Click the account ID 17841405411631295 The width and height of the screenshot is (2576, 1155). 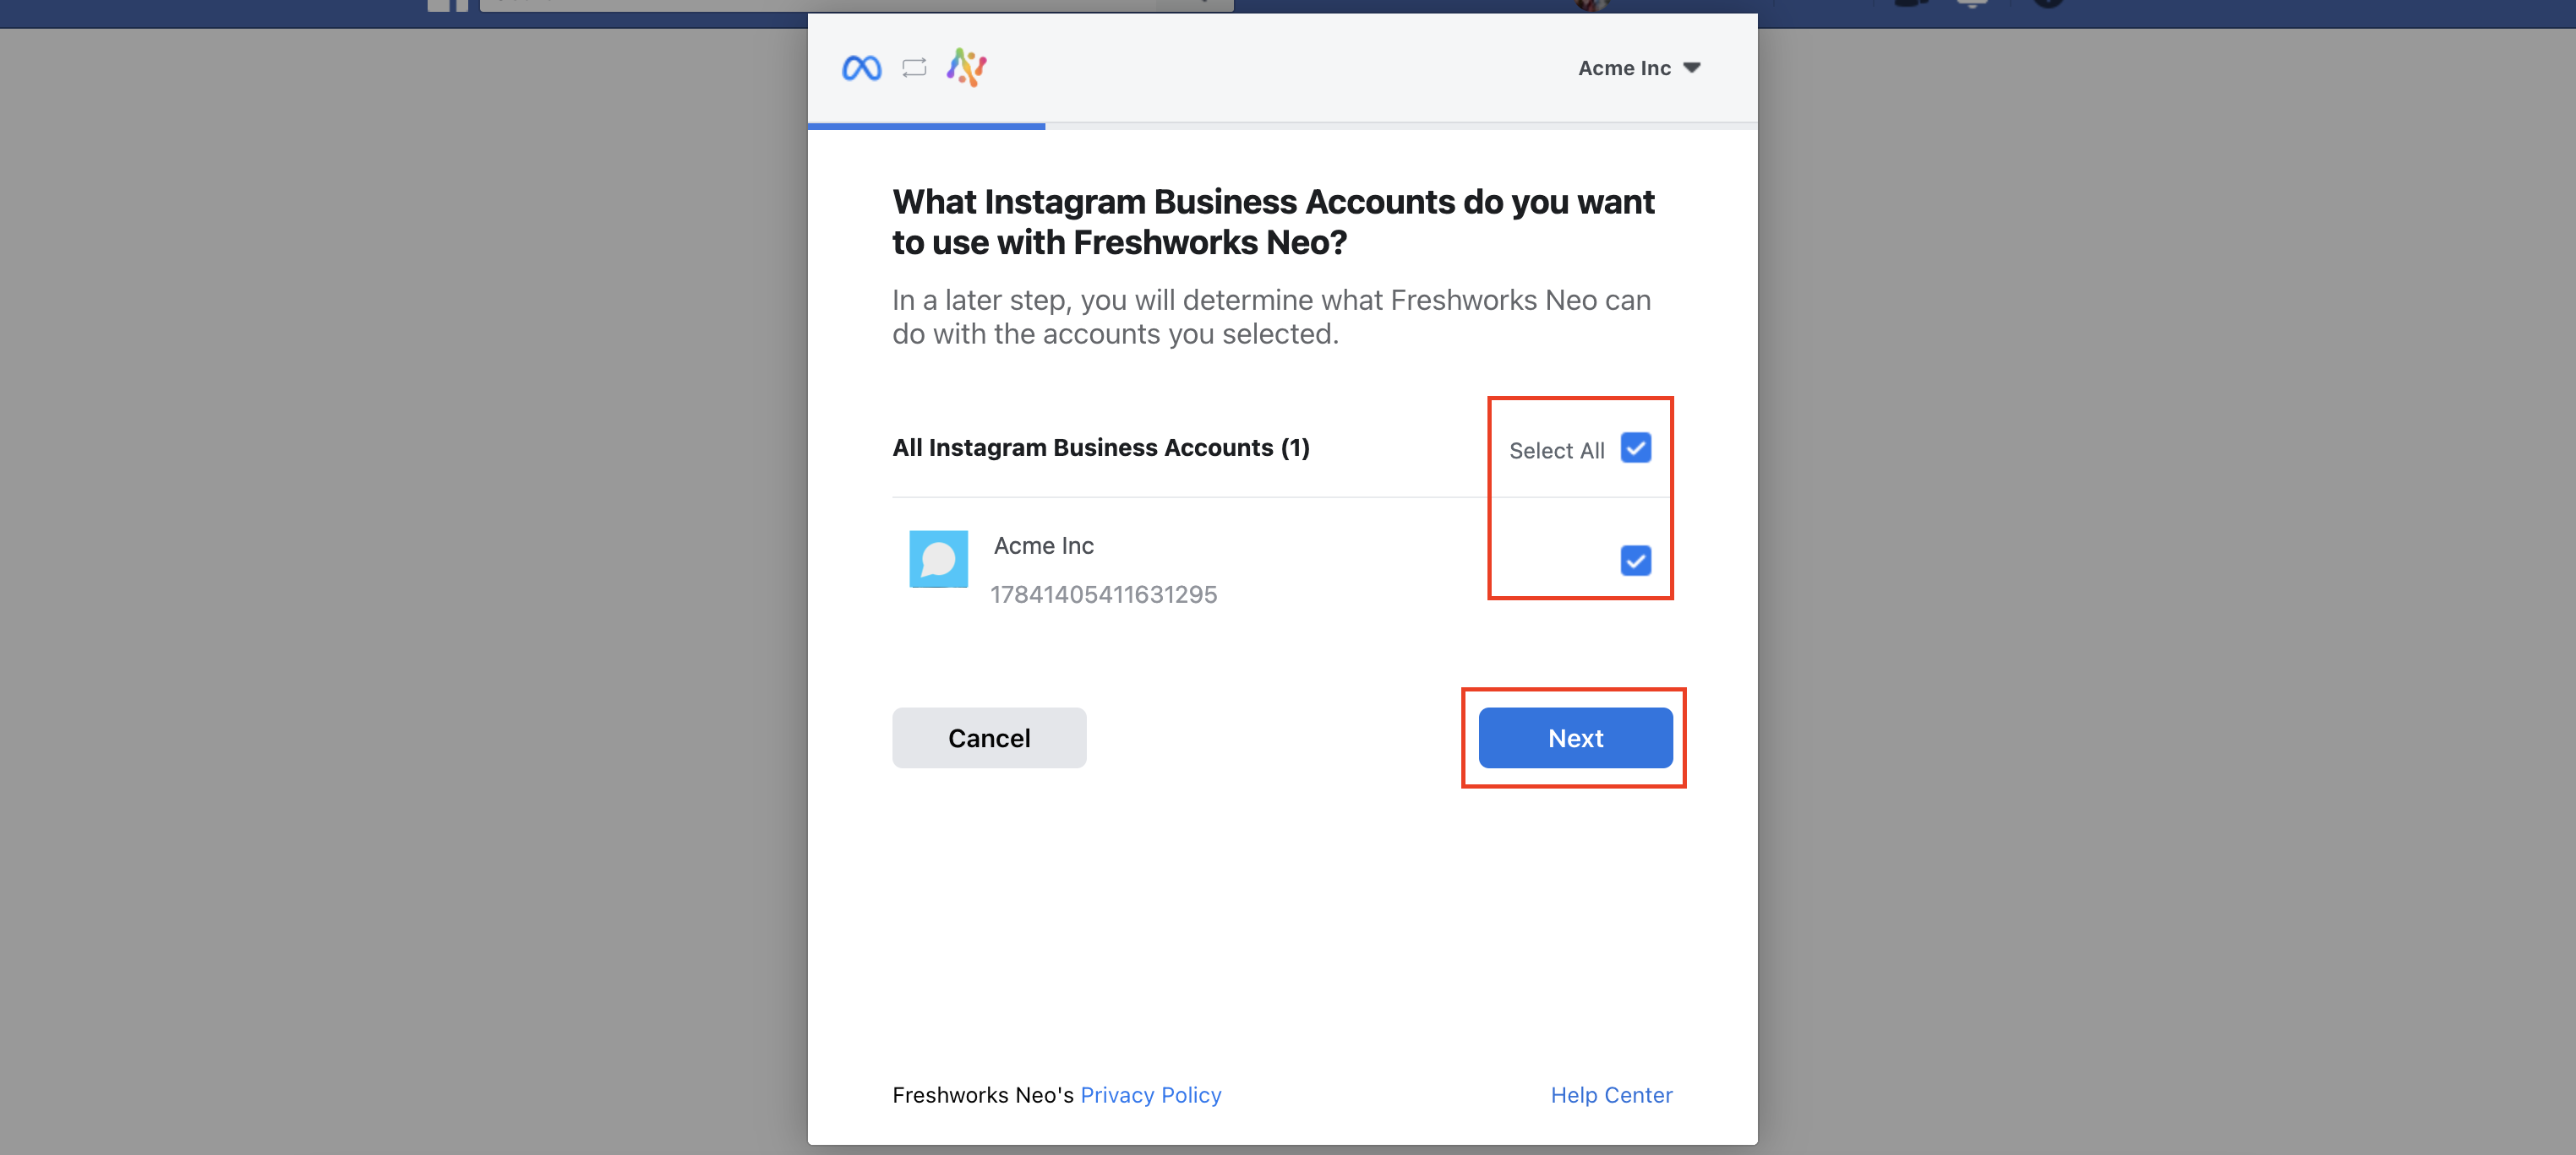point(1103,594)
